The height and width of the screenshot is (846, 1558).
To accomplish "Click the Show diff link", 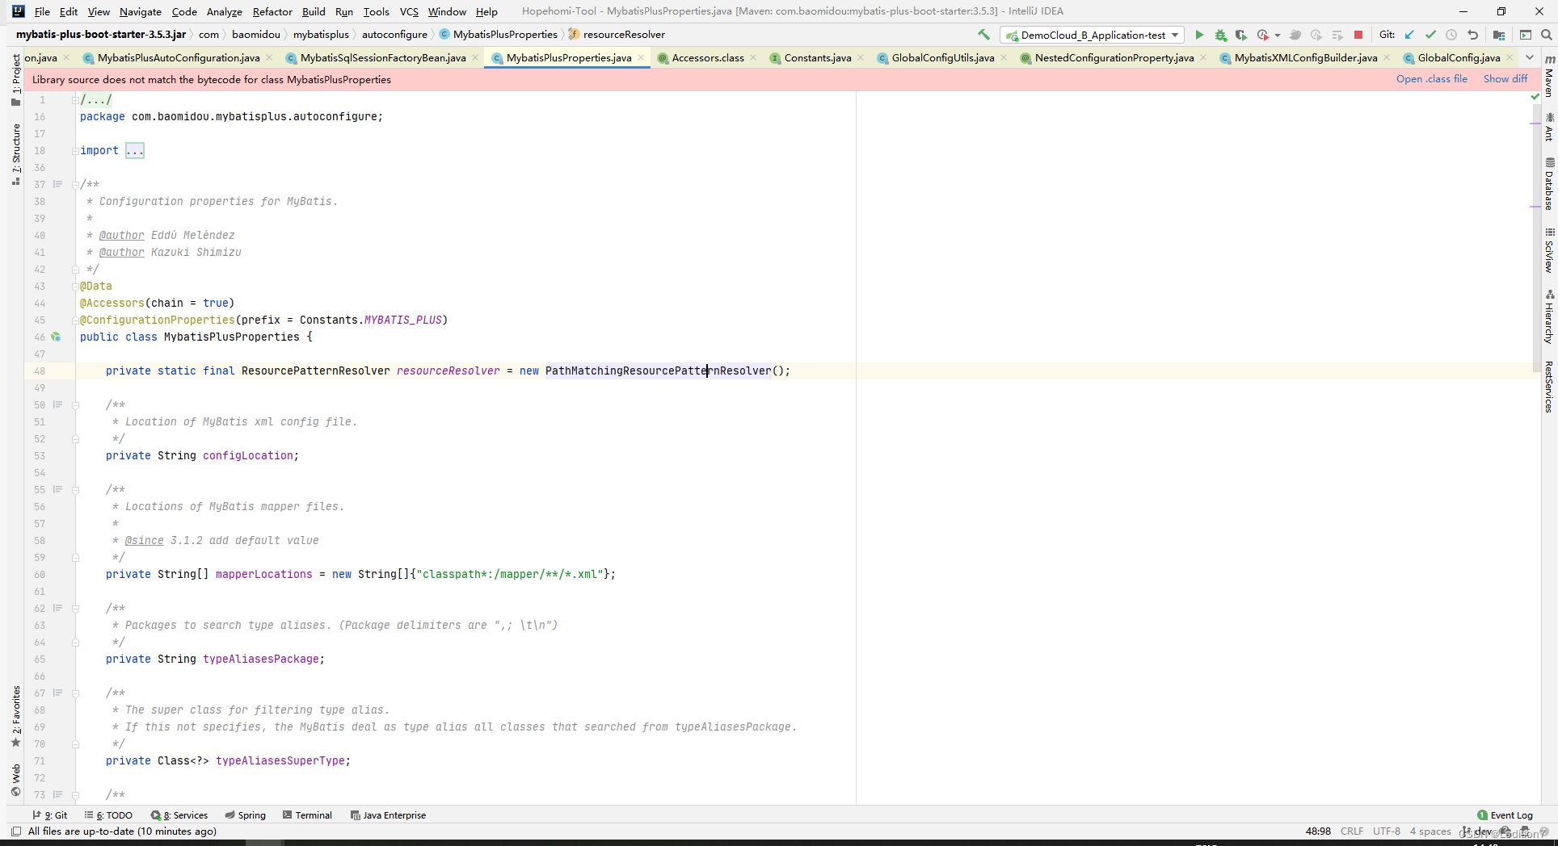I will [x=1505, y=79].
